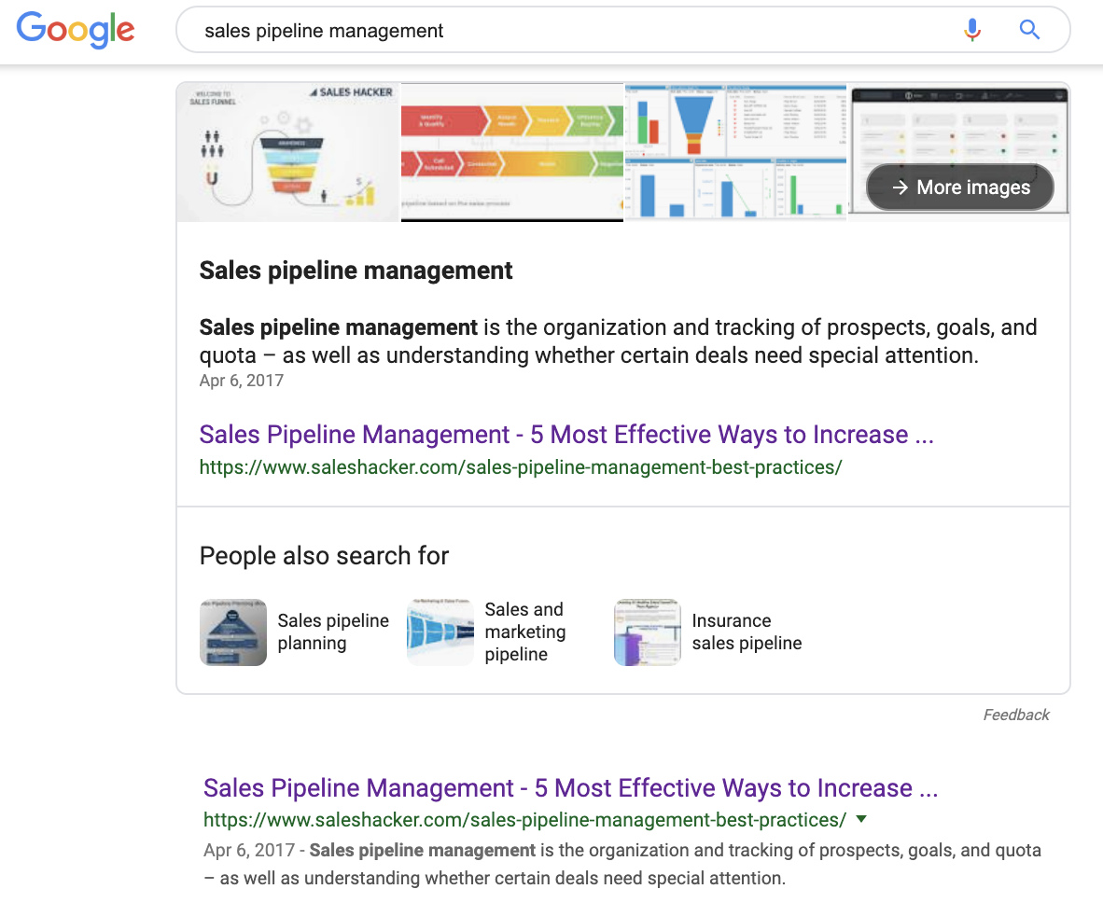
Task: Click the Insurance sales pipeline thumbnail
Action: coord(648,632)
